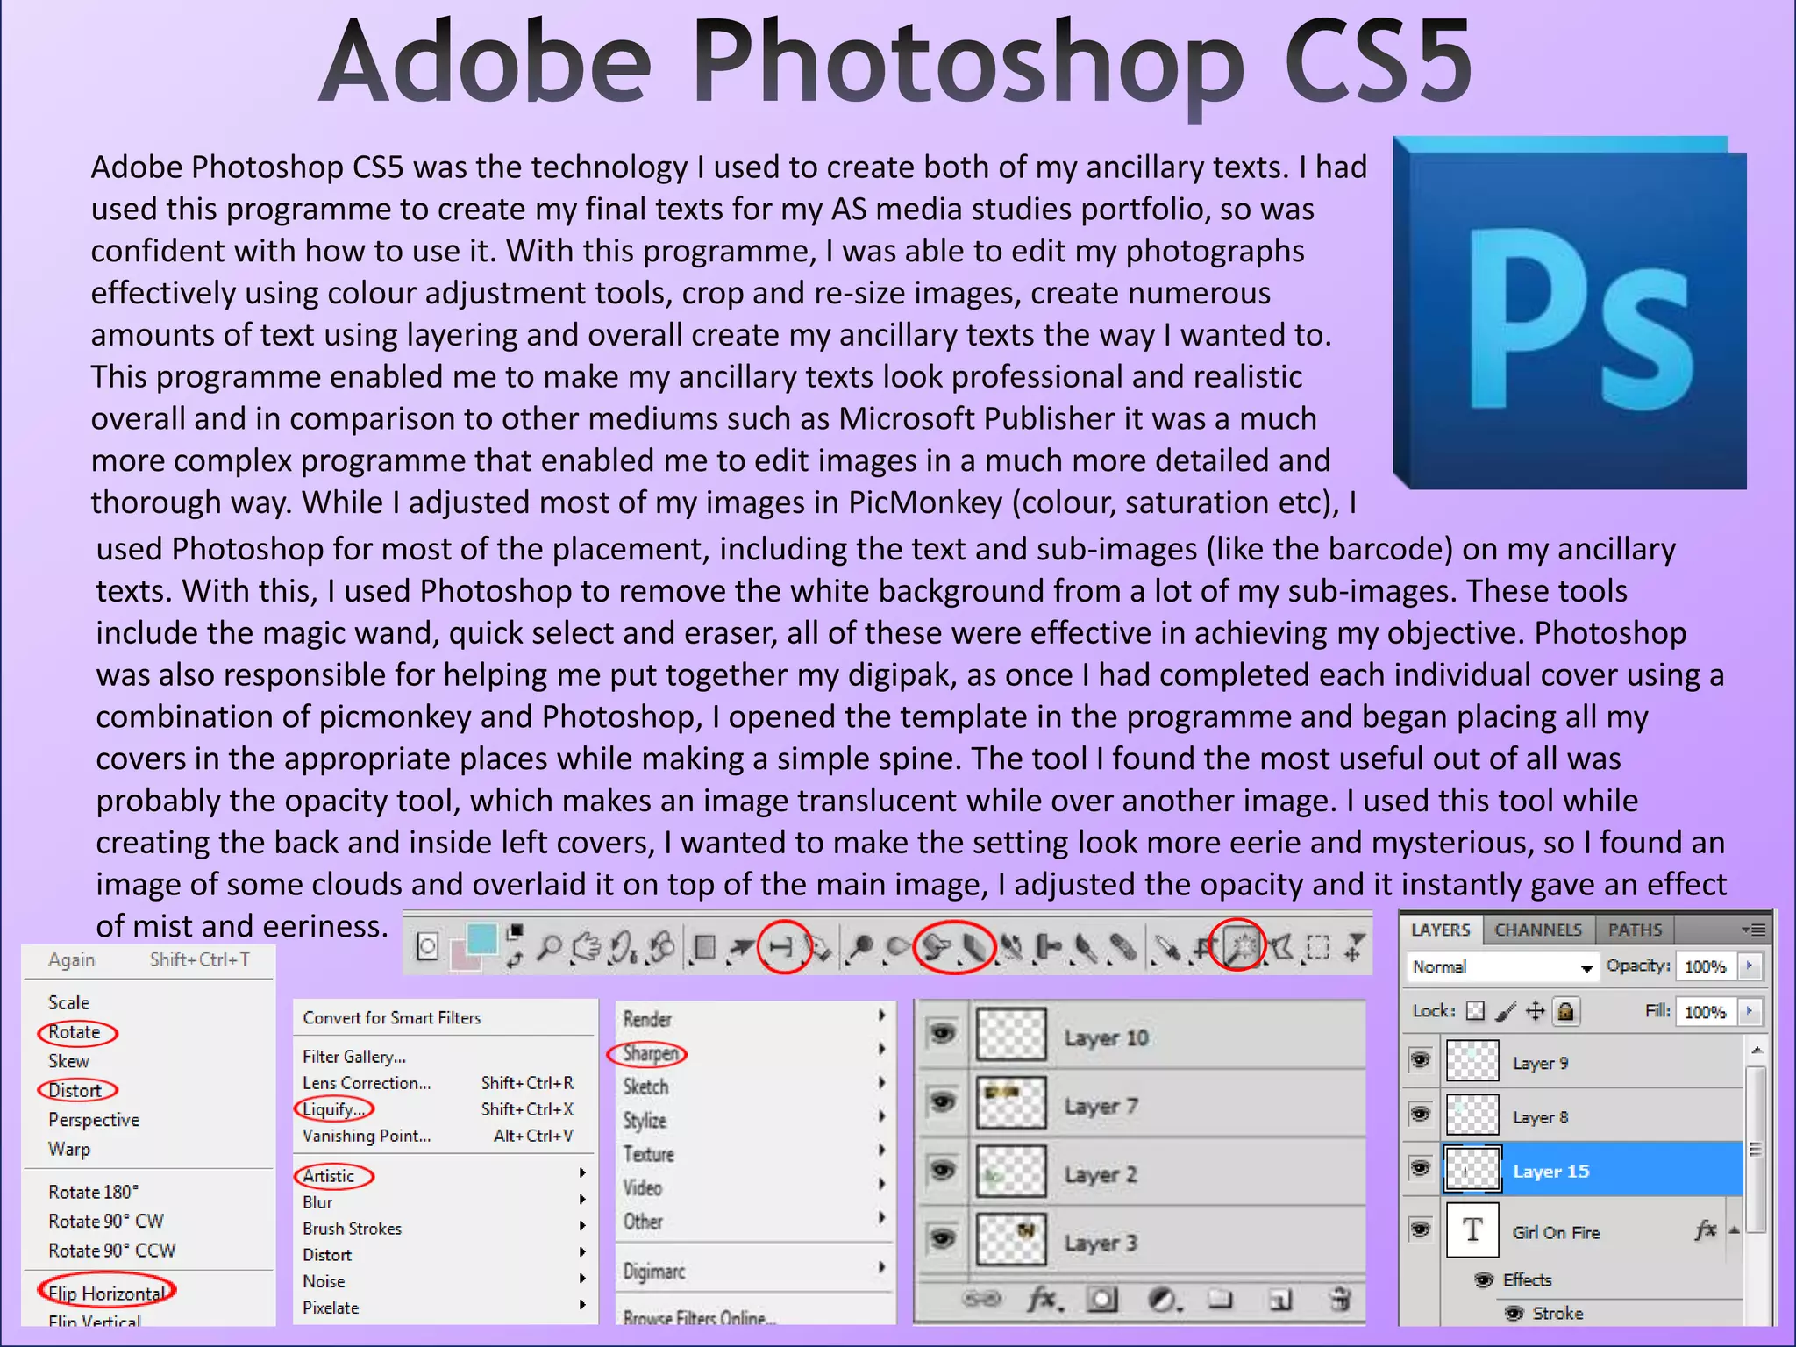Select the Paint Bucket tool
This screenshot has width=1796, height=1347.
point(937,947)
